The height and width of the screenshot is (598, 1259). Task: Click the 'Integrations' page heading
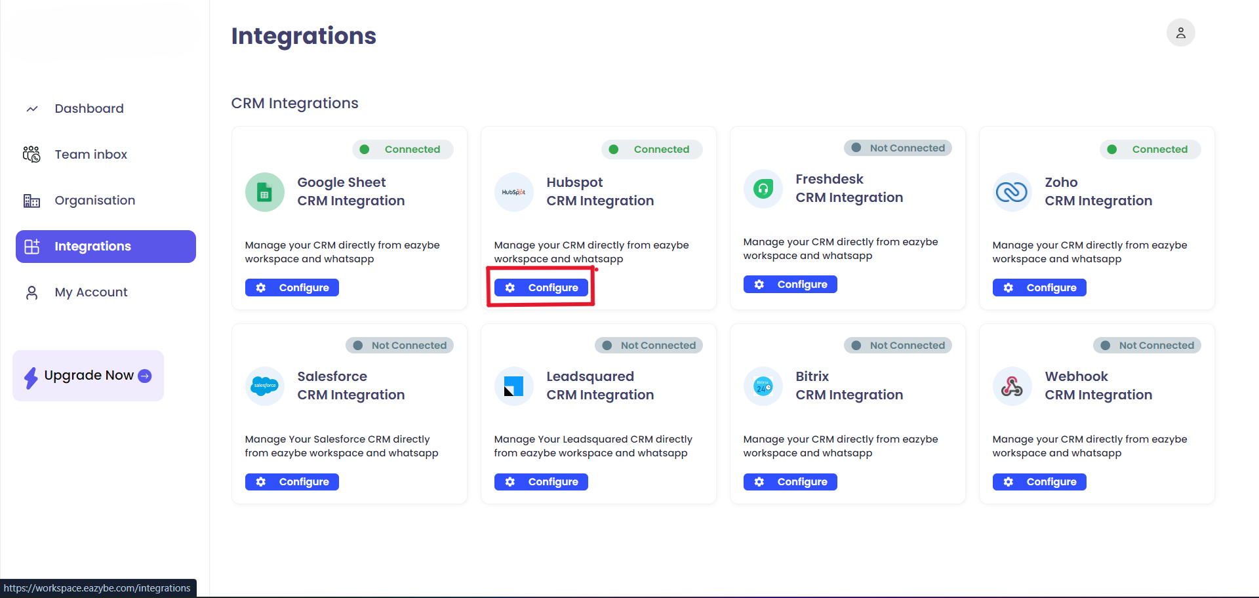304,36
